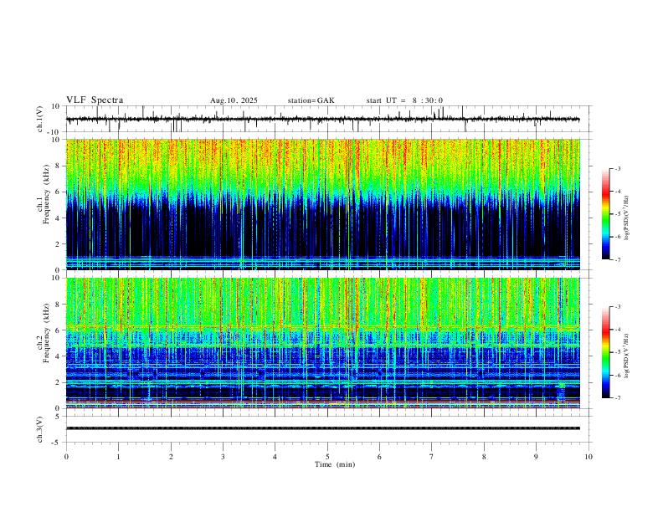
Task: Click the "VLF Spectra" plot title
Action: pos(95,100)
